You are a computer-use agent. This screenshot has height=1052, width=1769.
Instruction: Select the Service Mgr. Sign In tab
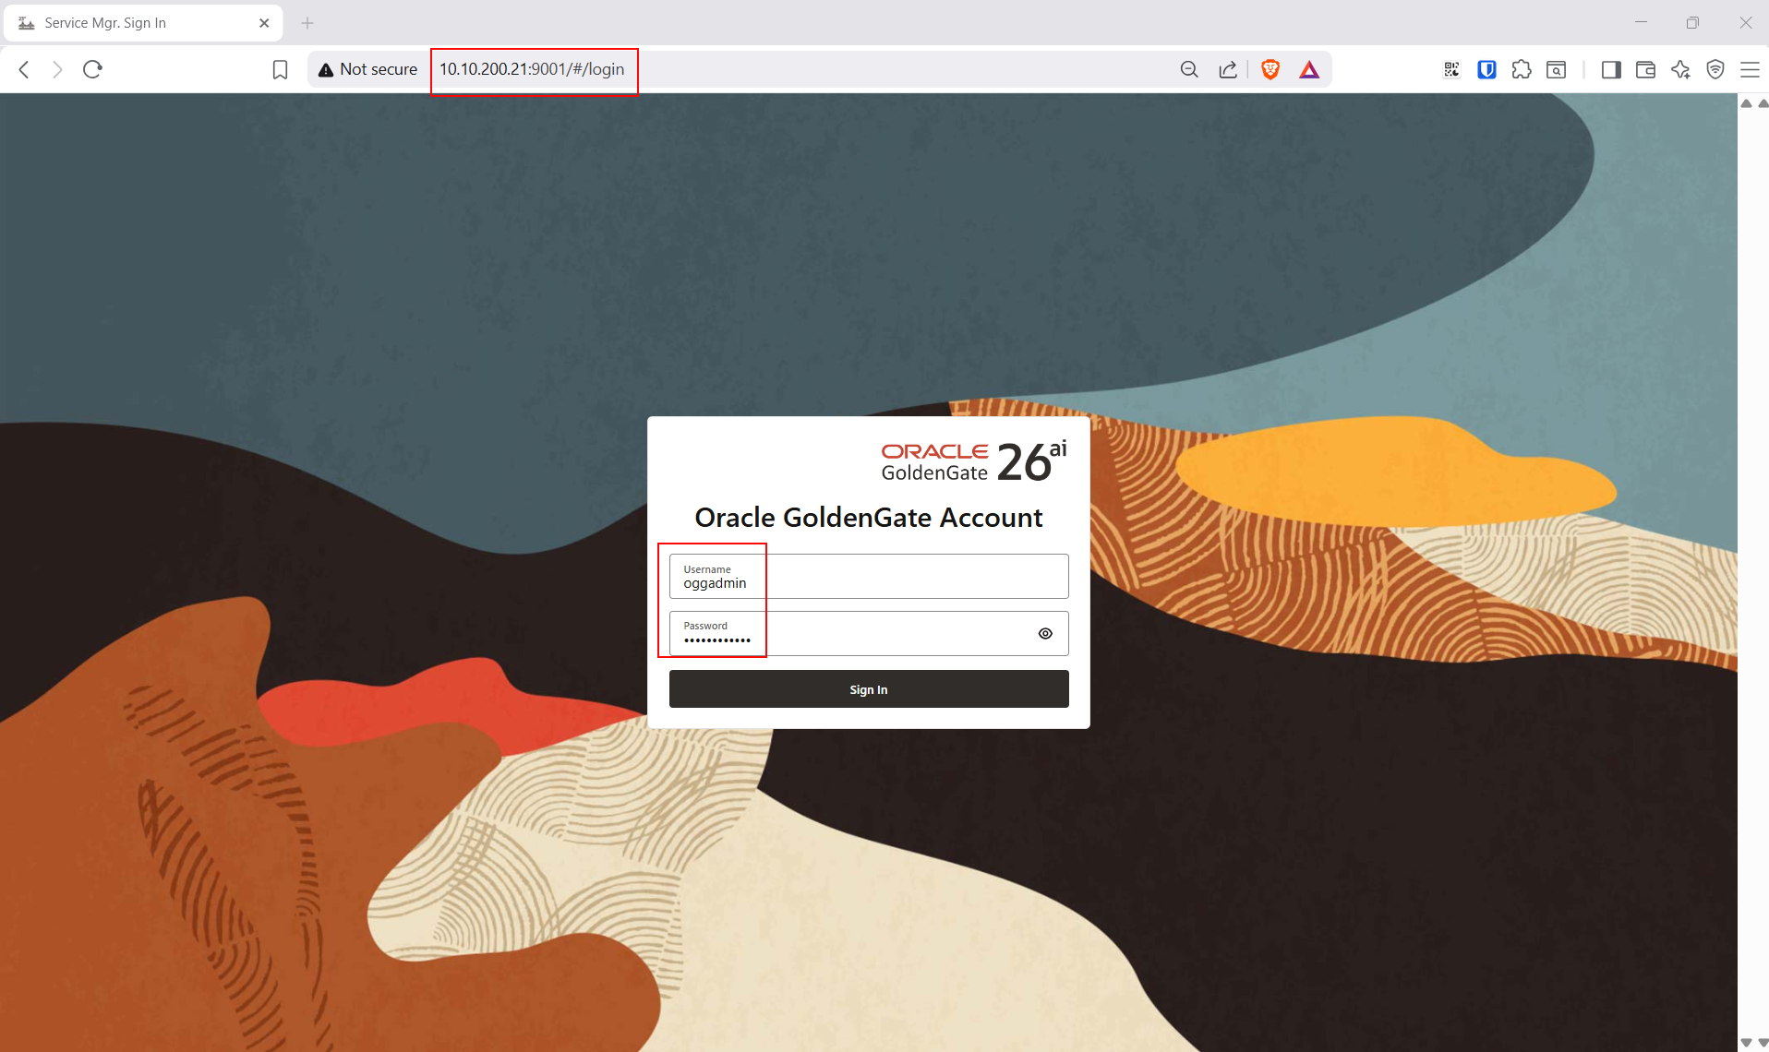tap(143, 23)
